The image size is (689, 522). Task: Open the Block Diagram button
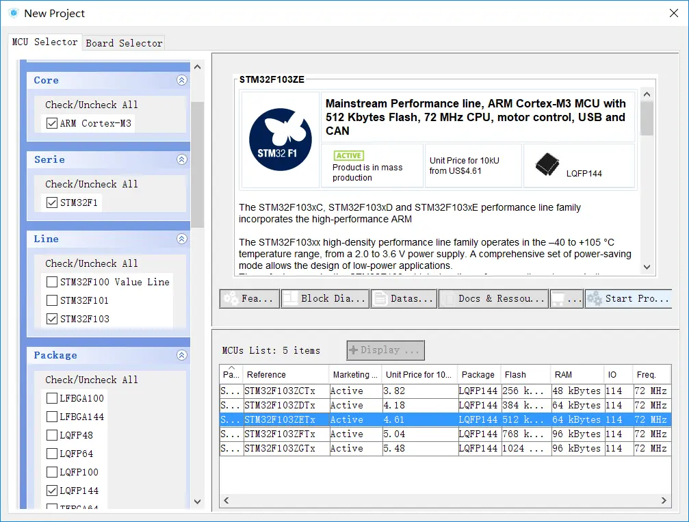click(x=325, y=299)
